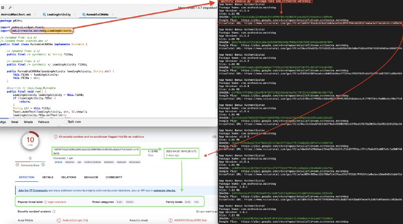Select the Fallback view tab

[44, 122]
